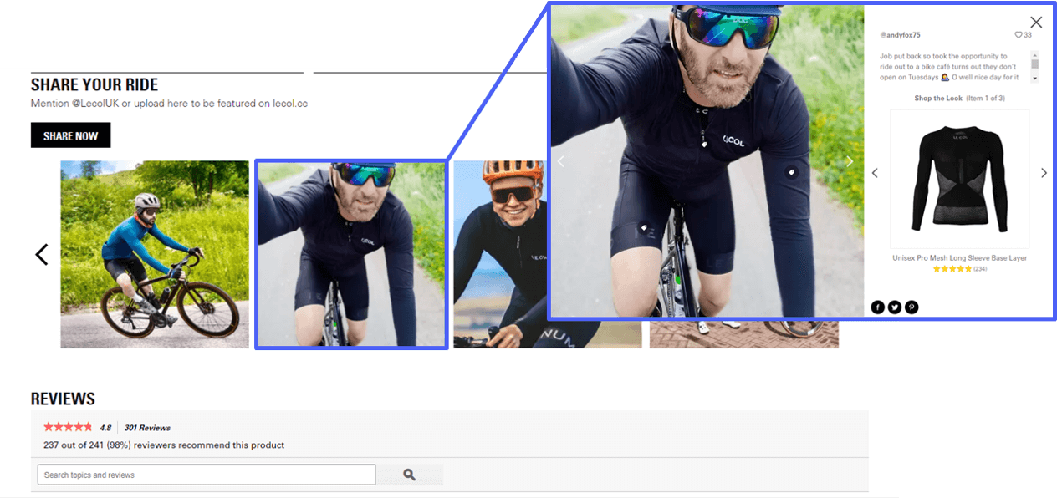The height and width of the screenshot is (498, 1057).
Task: Open the @andyfox75 profile link
Action: (900, 35)
